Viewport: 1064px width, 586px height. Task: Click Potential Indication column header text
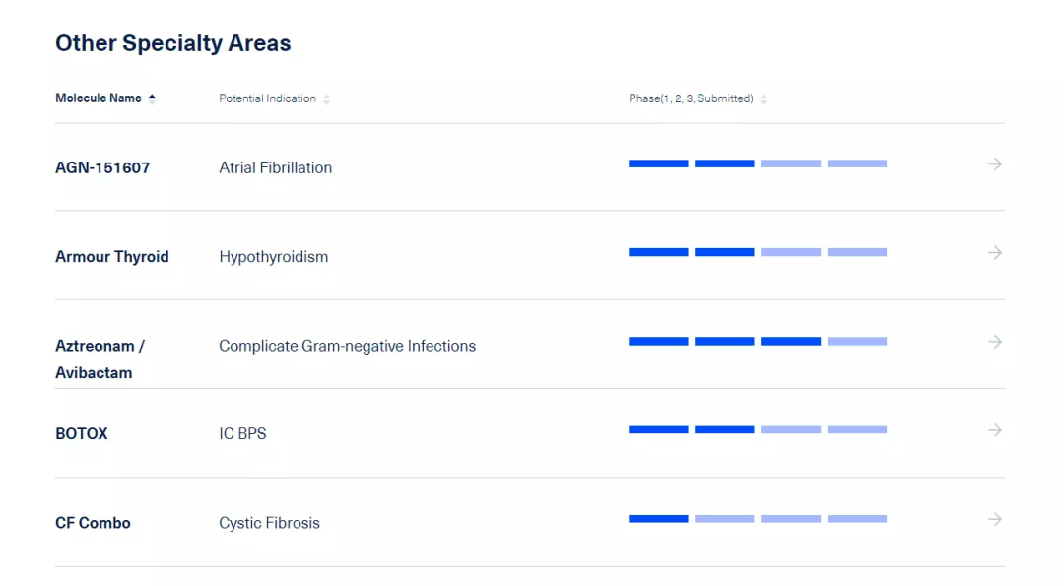point(267,98)
